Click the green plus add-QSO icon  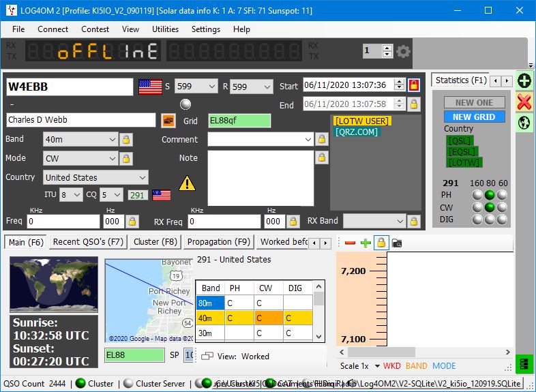pos(524,81)
